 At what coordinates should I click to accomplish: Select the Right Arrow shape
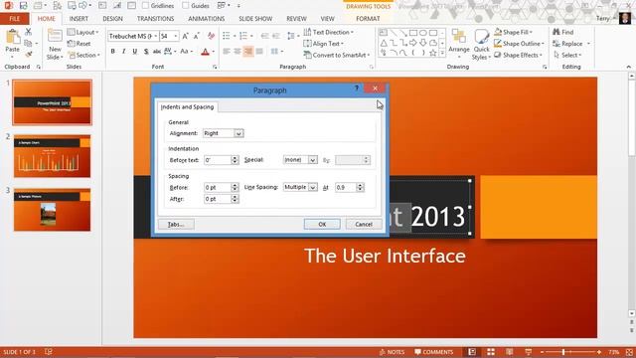point(413,43)
